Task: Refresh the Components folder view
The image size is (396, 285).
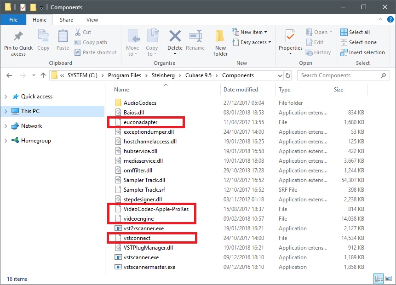Action: 287,75
